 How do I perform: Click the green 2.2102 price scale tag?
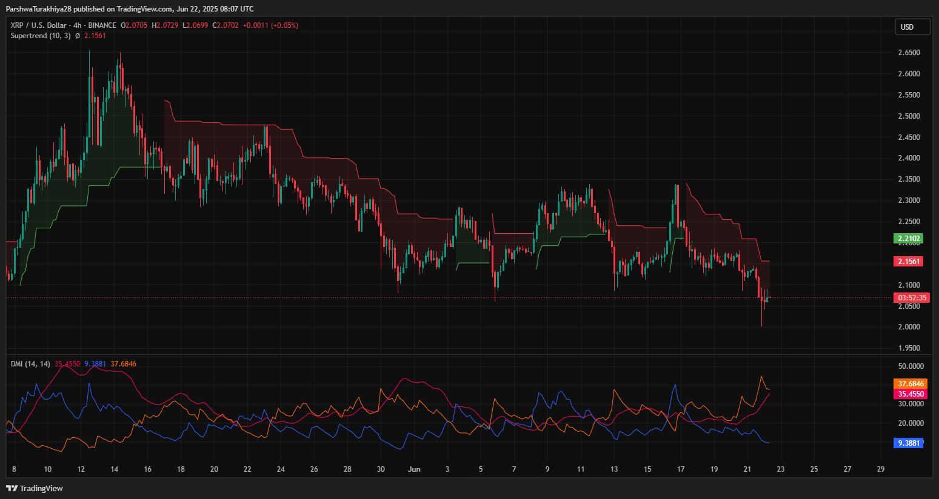(x=909, y=239)
